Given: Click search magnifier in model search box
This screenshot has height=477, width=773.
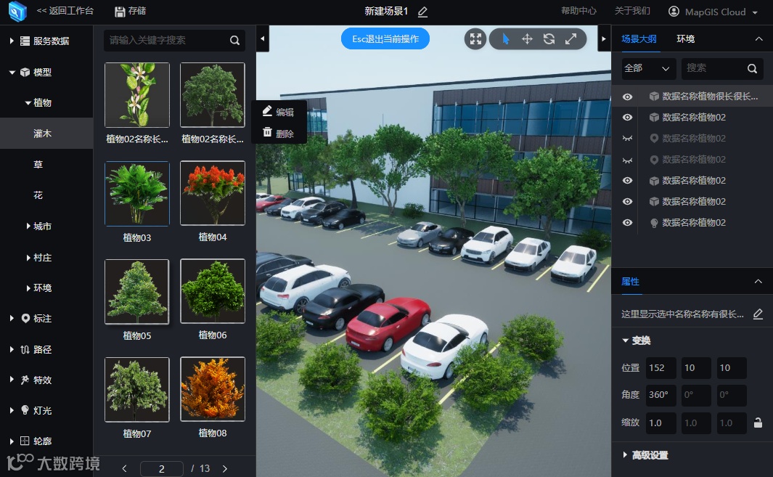Looking at the screenshot, I should coord(234,40).
